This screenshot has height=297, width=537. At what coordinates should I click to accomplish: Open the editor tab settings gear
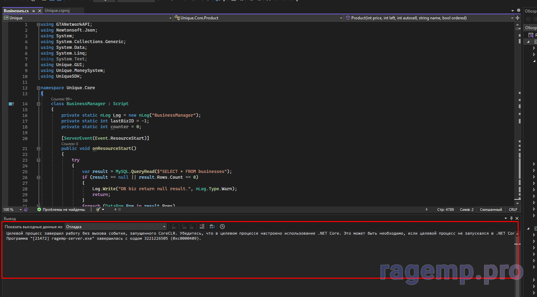[518, 11]
